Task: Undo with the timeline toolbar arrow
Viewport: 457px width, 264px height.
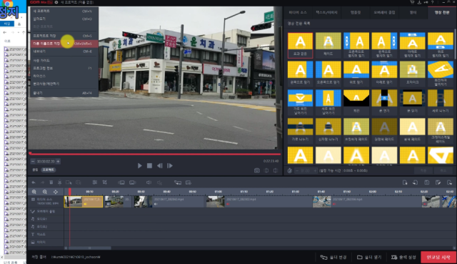Action: click(34, 182)
